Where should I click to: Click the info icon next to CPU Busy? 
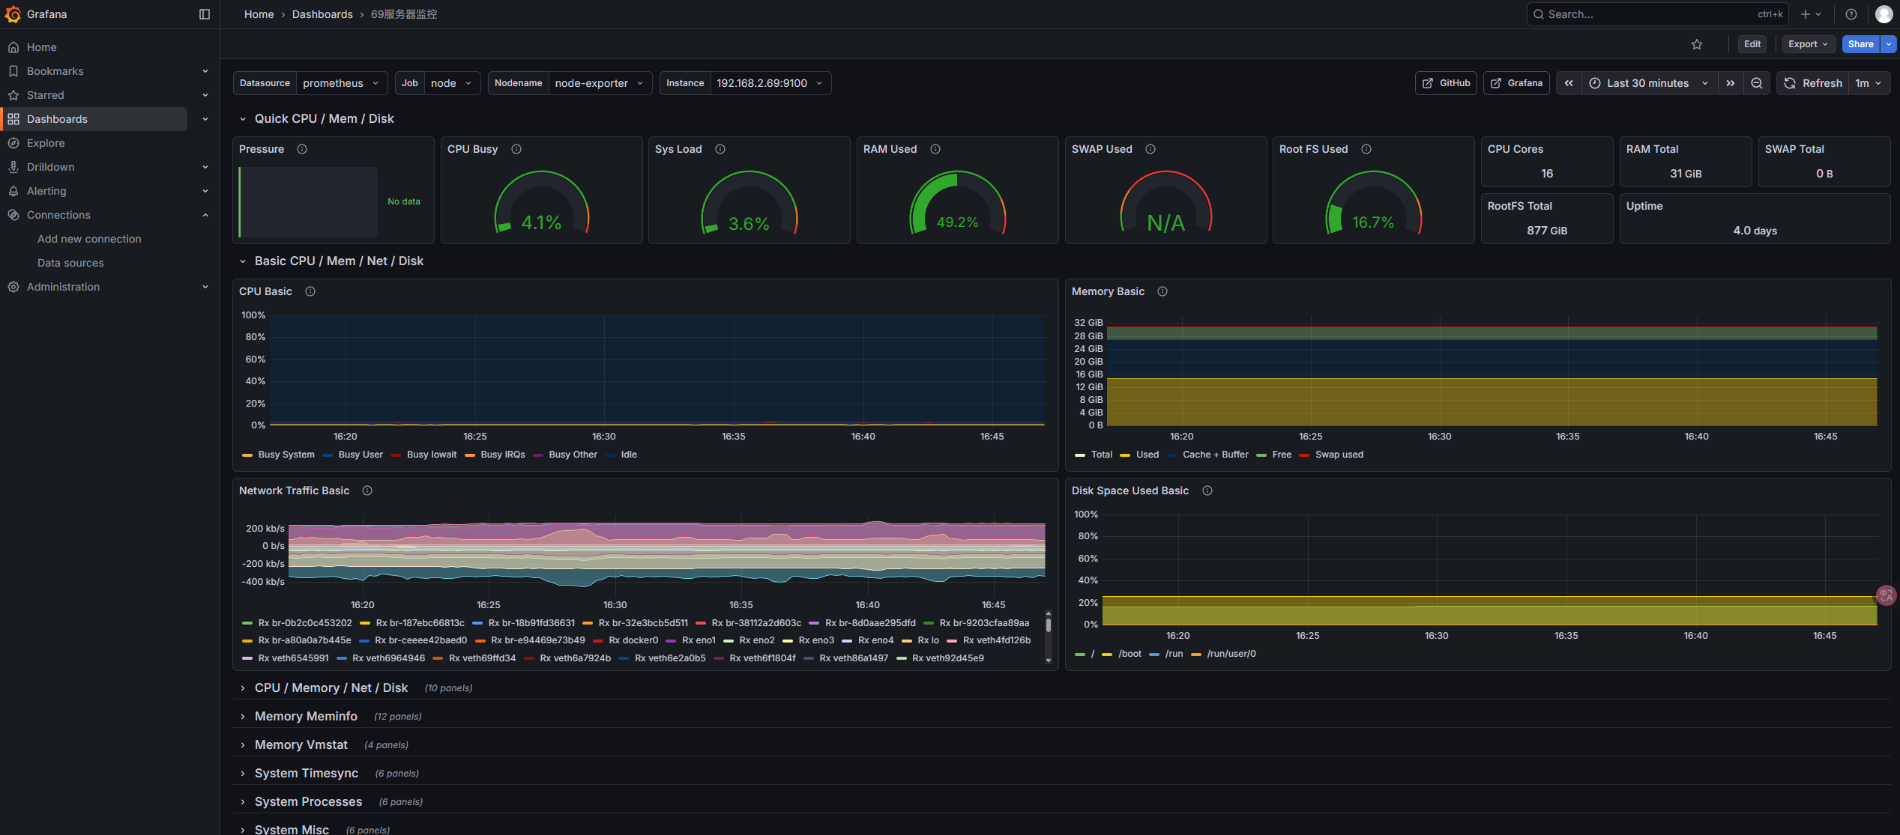[x=516, y=149]
